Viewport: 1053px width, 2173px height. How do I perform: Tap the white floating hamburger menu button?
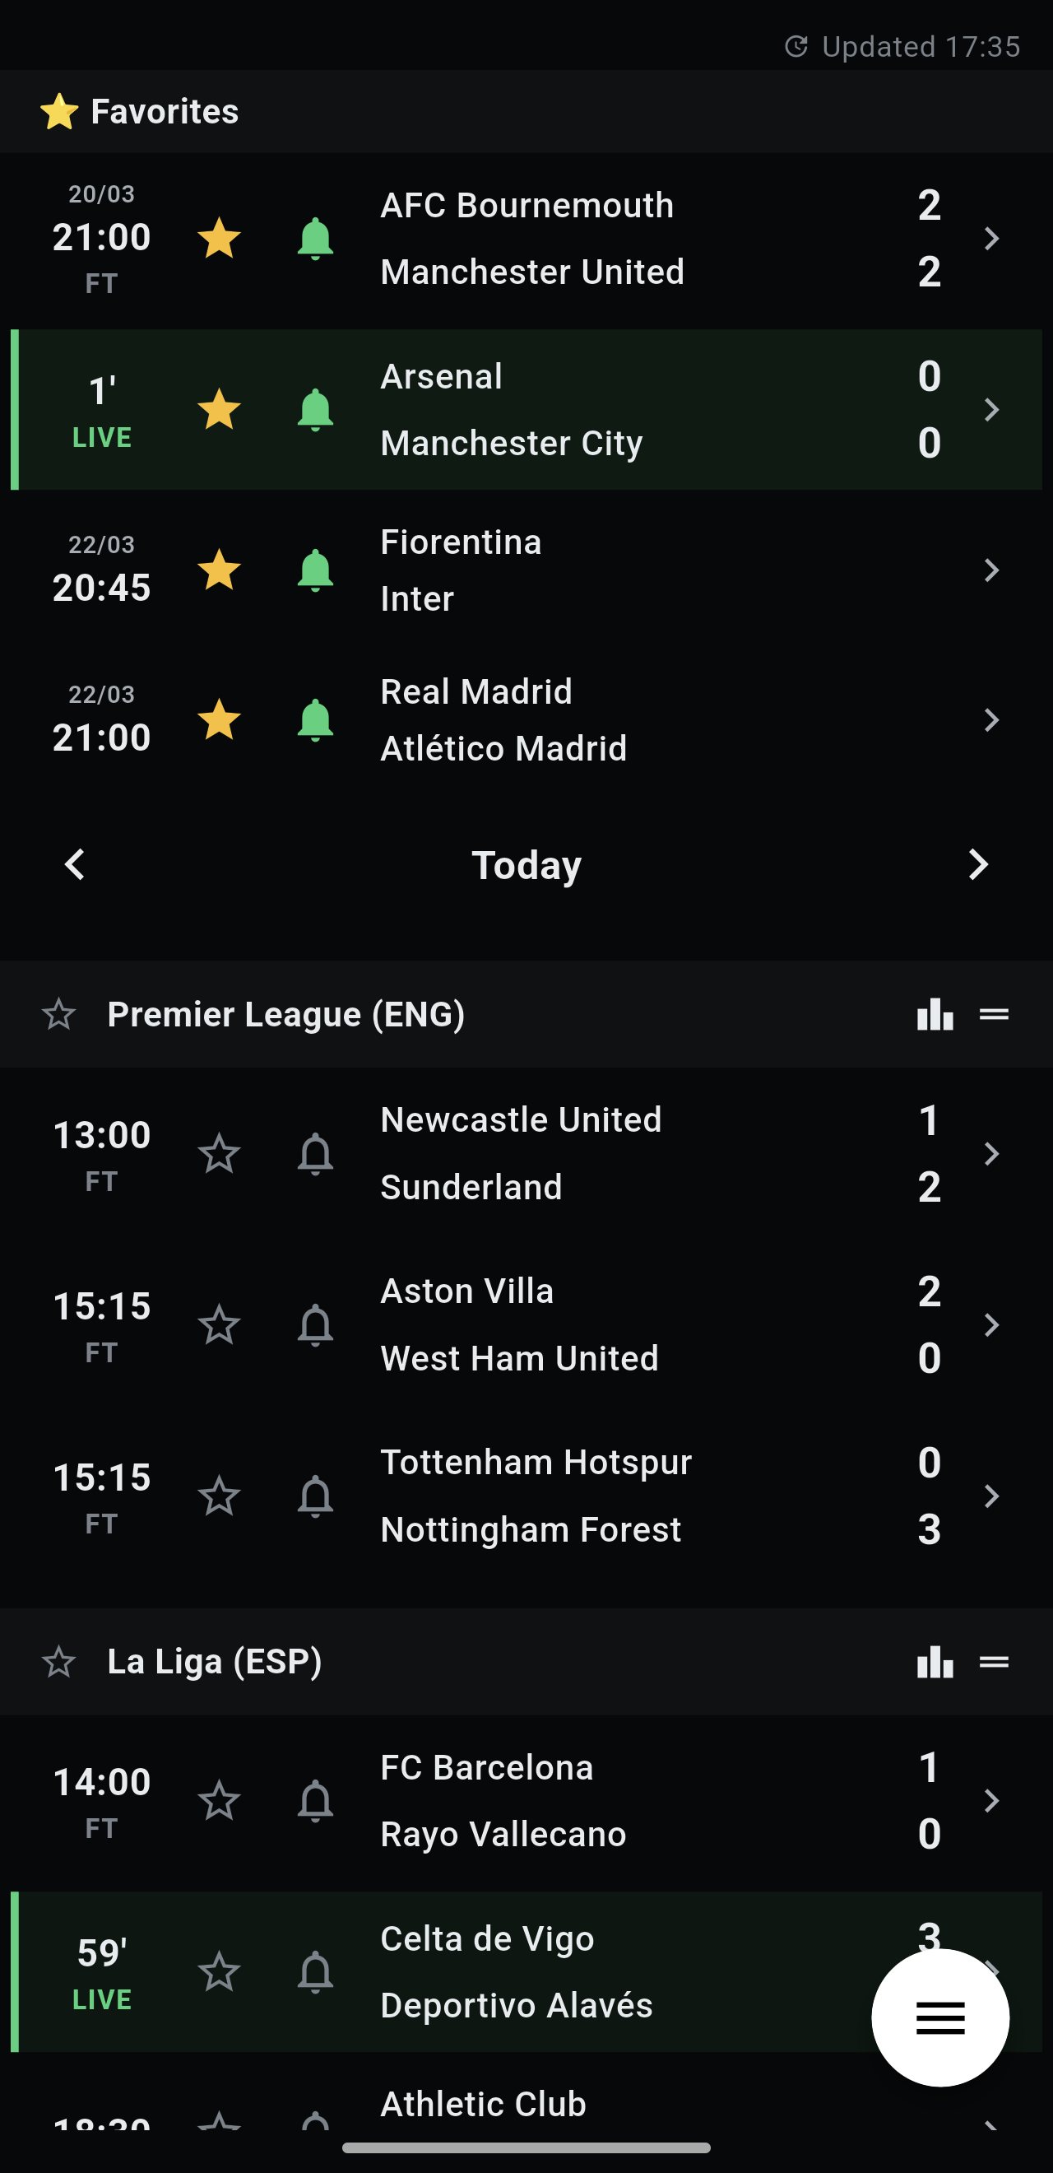(x=939, y=2017)
